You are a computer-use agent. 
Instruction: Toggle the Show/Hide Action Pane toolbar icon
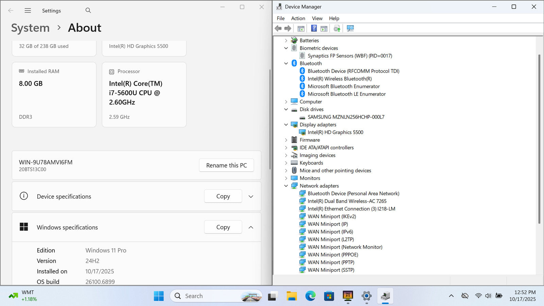click(324, 29)
